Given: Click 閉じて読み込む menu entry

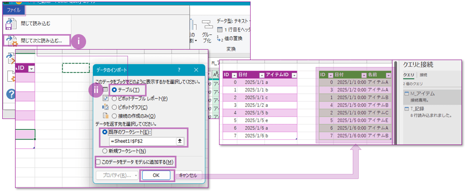Looking at the screenshot, I should pos(35,24).
